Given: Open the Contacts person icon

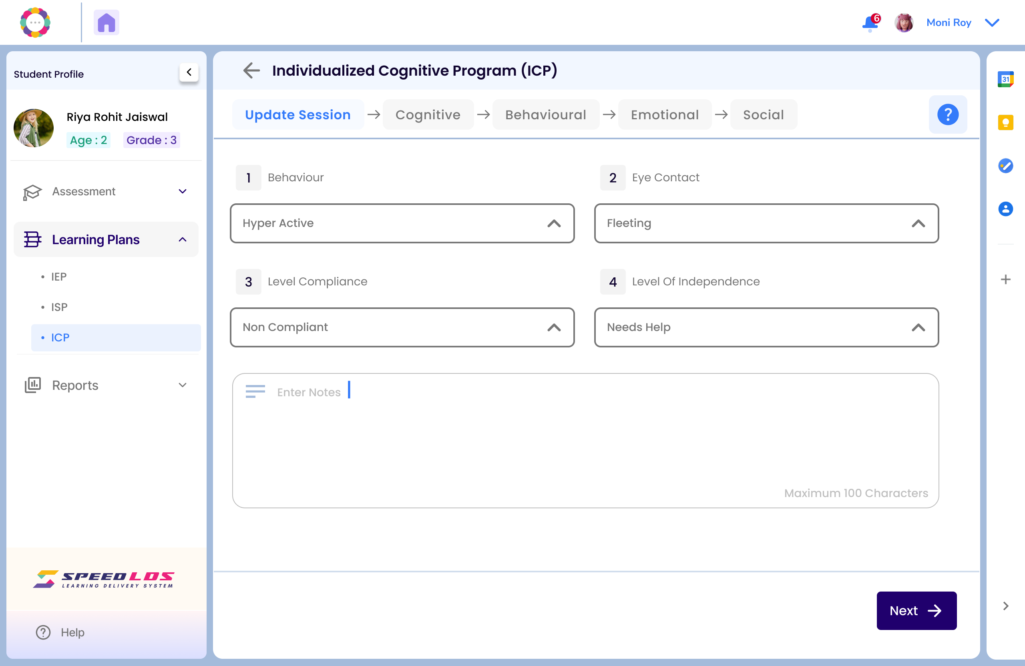Looking at the screenshot, I should (x=1005, y=209).
